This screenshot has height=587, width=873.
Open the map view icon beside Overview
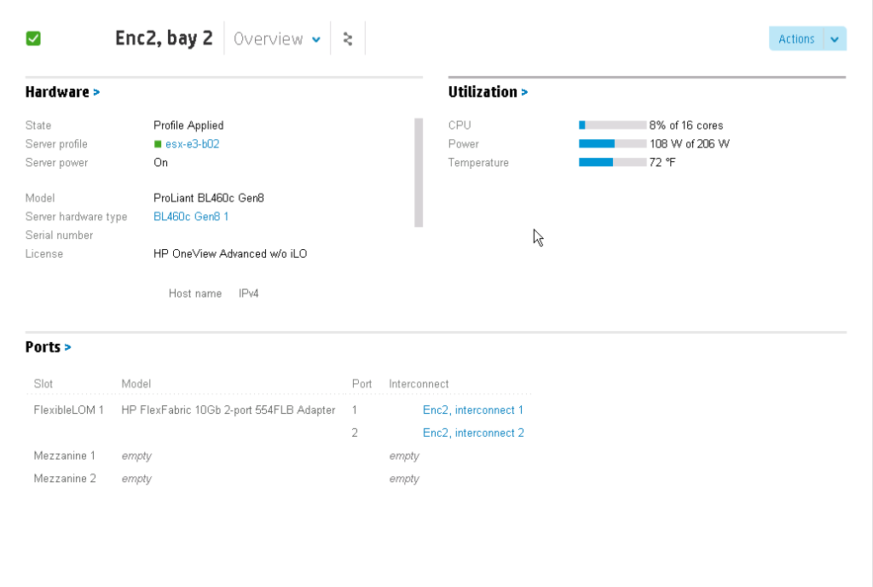point(348,39)
